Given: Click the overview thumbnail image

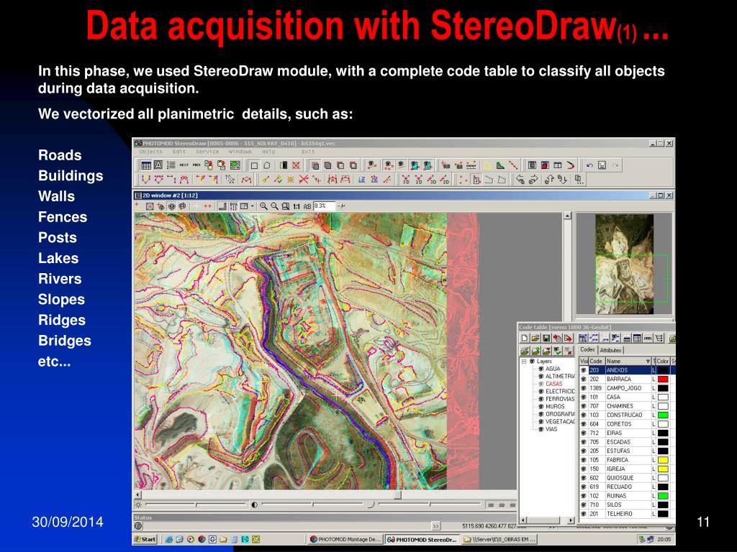Looking at the screenshot, I should (624, 264).
